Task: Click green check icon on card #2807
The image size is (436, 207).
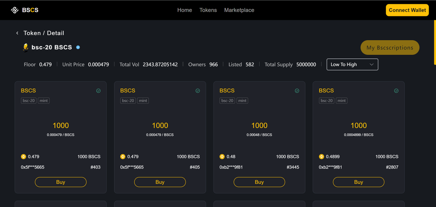Action: [396, 91]
